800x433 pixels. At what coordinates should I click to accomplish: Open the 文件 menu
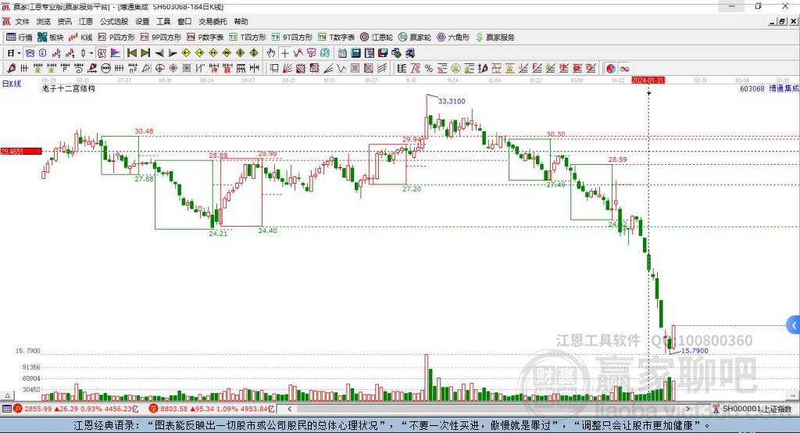pyautogui.click(x=23, y=21)
